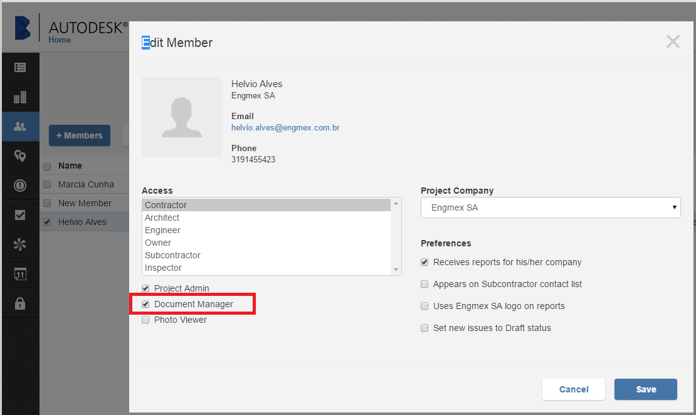
Task: Open the Project Company dropdown
Action: [550, 208]
